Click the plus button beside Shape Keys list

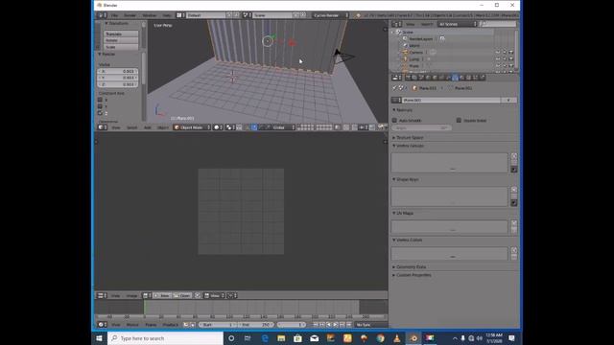[514, 190]
